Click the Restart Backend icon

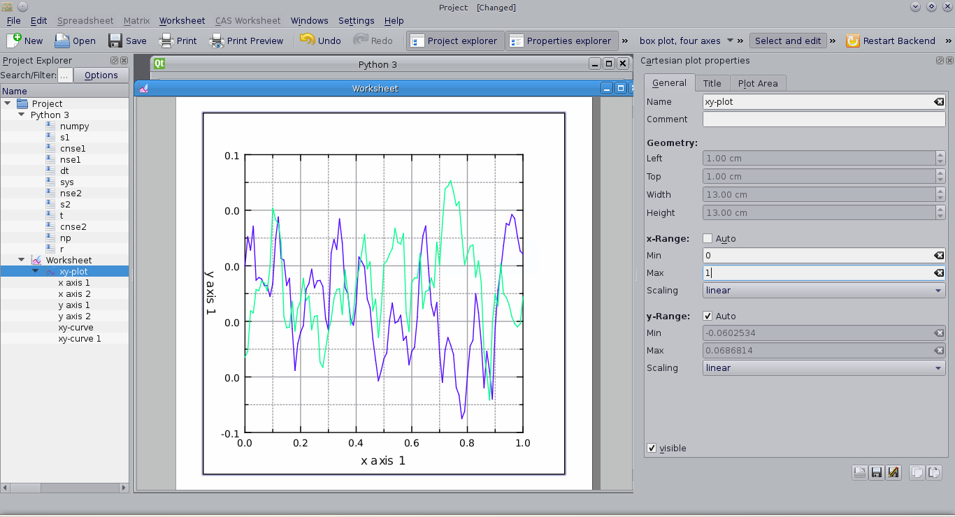(891, 41)
